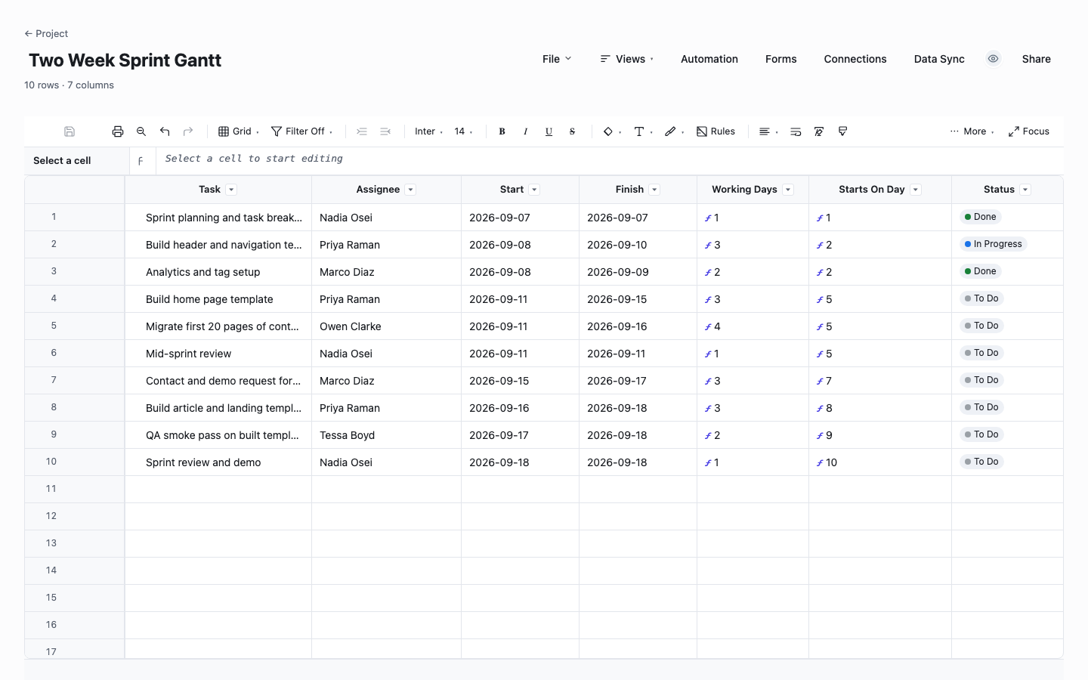Select the 'Sprint review and demo' cell
Image resolution: width=1088 pixels, height=680 pixels.
click(x=218, y=462)
